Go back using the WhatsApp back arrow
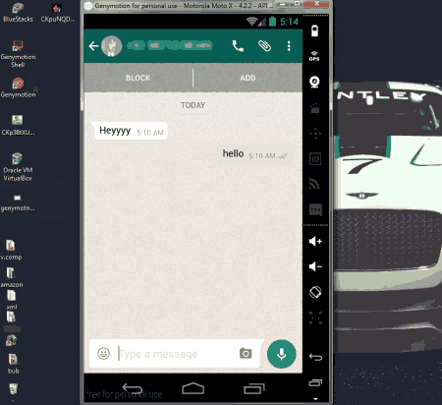 tap(93, 46)
